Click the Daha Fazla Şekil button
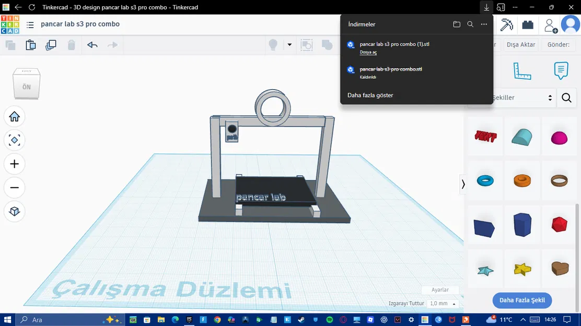The image size is (581, 326). [x=522, y=300]
